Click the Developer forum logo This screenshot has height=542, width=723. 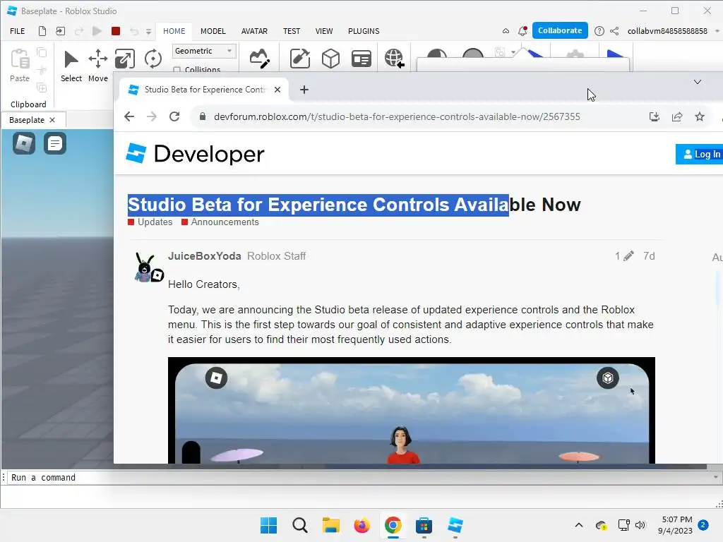point(195,154)
